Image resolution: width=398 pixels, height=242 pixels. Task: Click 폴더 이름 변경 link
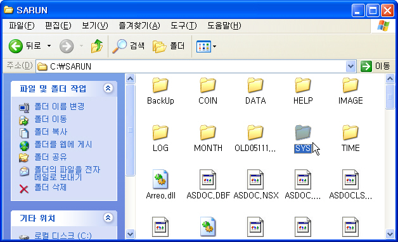[60, 107]
